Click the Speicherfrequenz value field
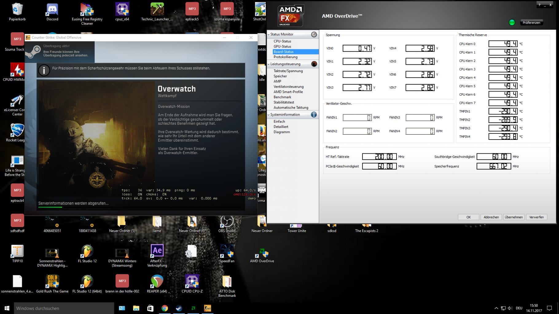 (x=494, y=166)
